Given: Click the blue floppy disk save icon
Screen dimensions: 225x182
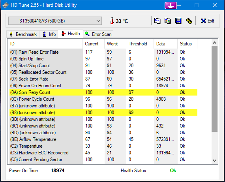Looking at the screenshot, I should pyautogui.click(x=178, y=21).
